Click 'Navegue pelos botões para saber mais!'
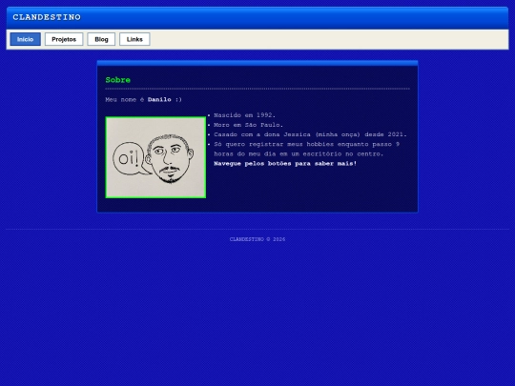This screenshot has height=386, width=515. pyautogui.click(x=285, y=164)
